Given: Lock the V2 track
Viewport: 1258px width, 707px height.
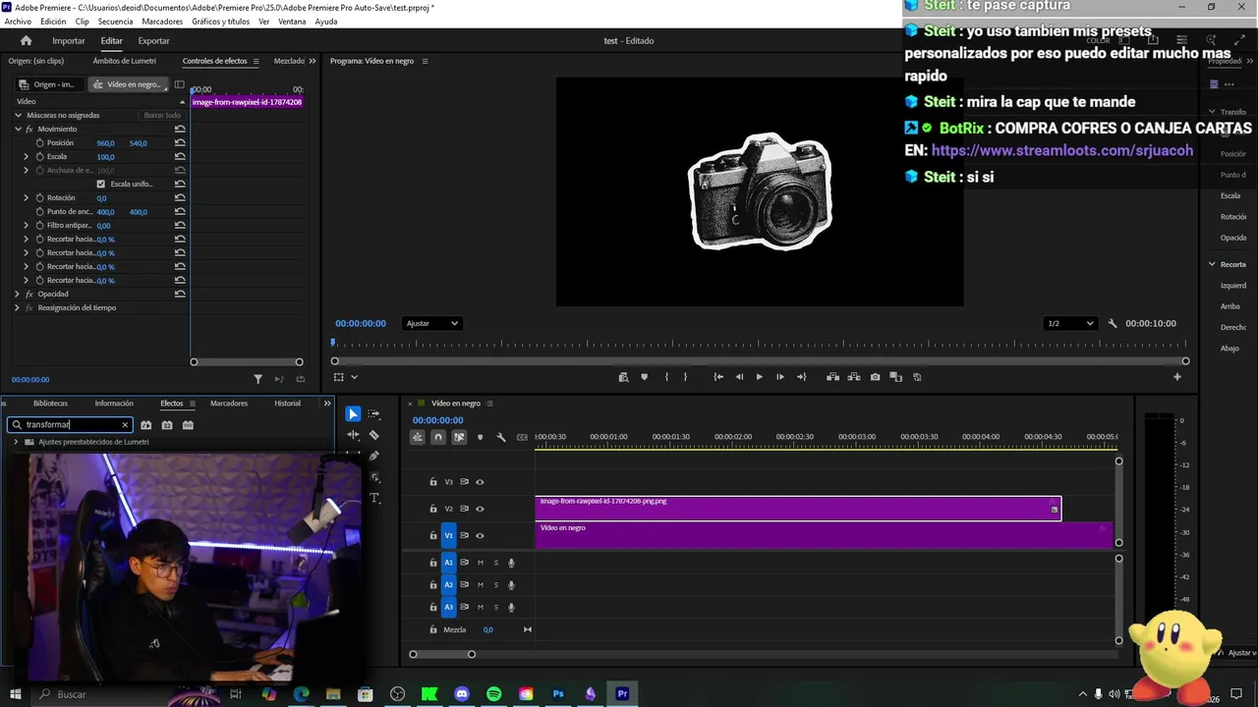Looking at the screenshot, I should (433, 509).
